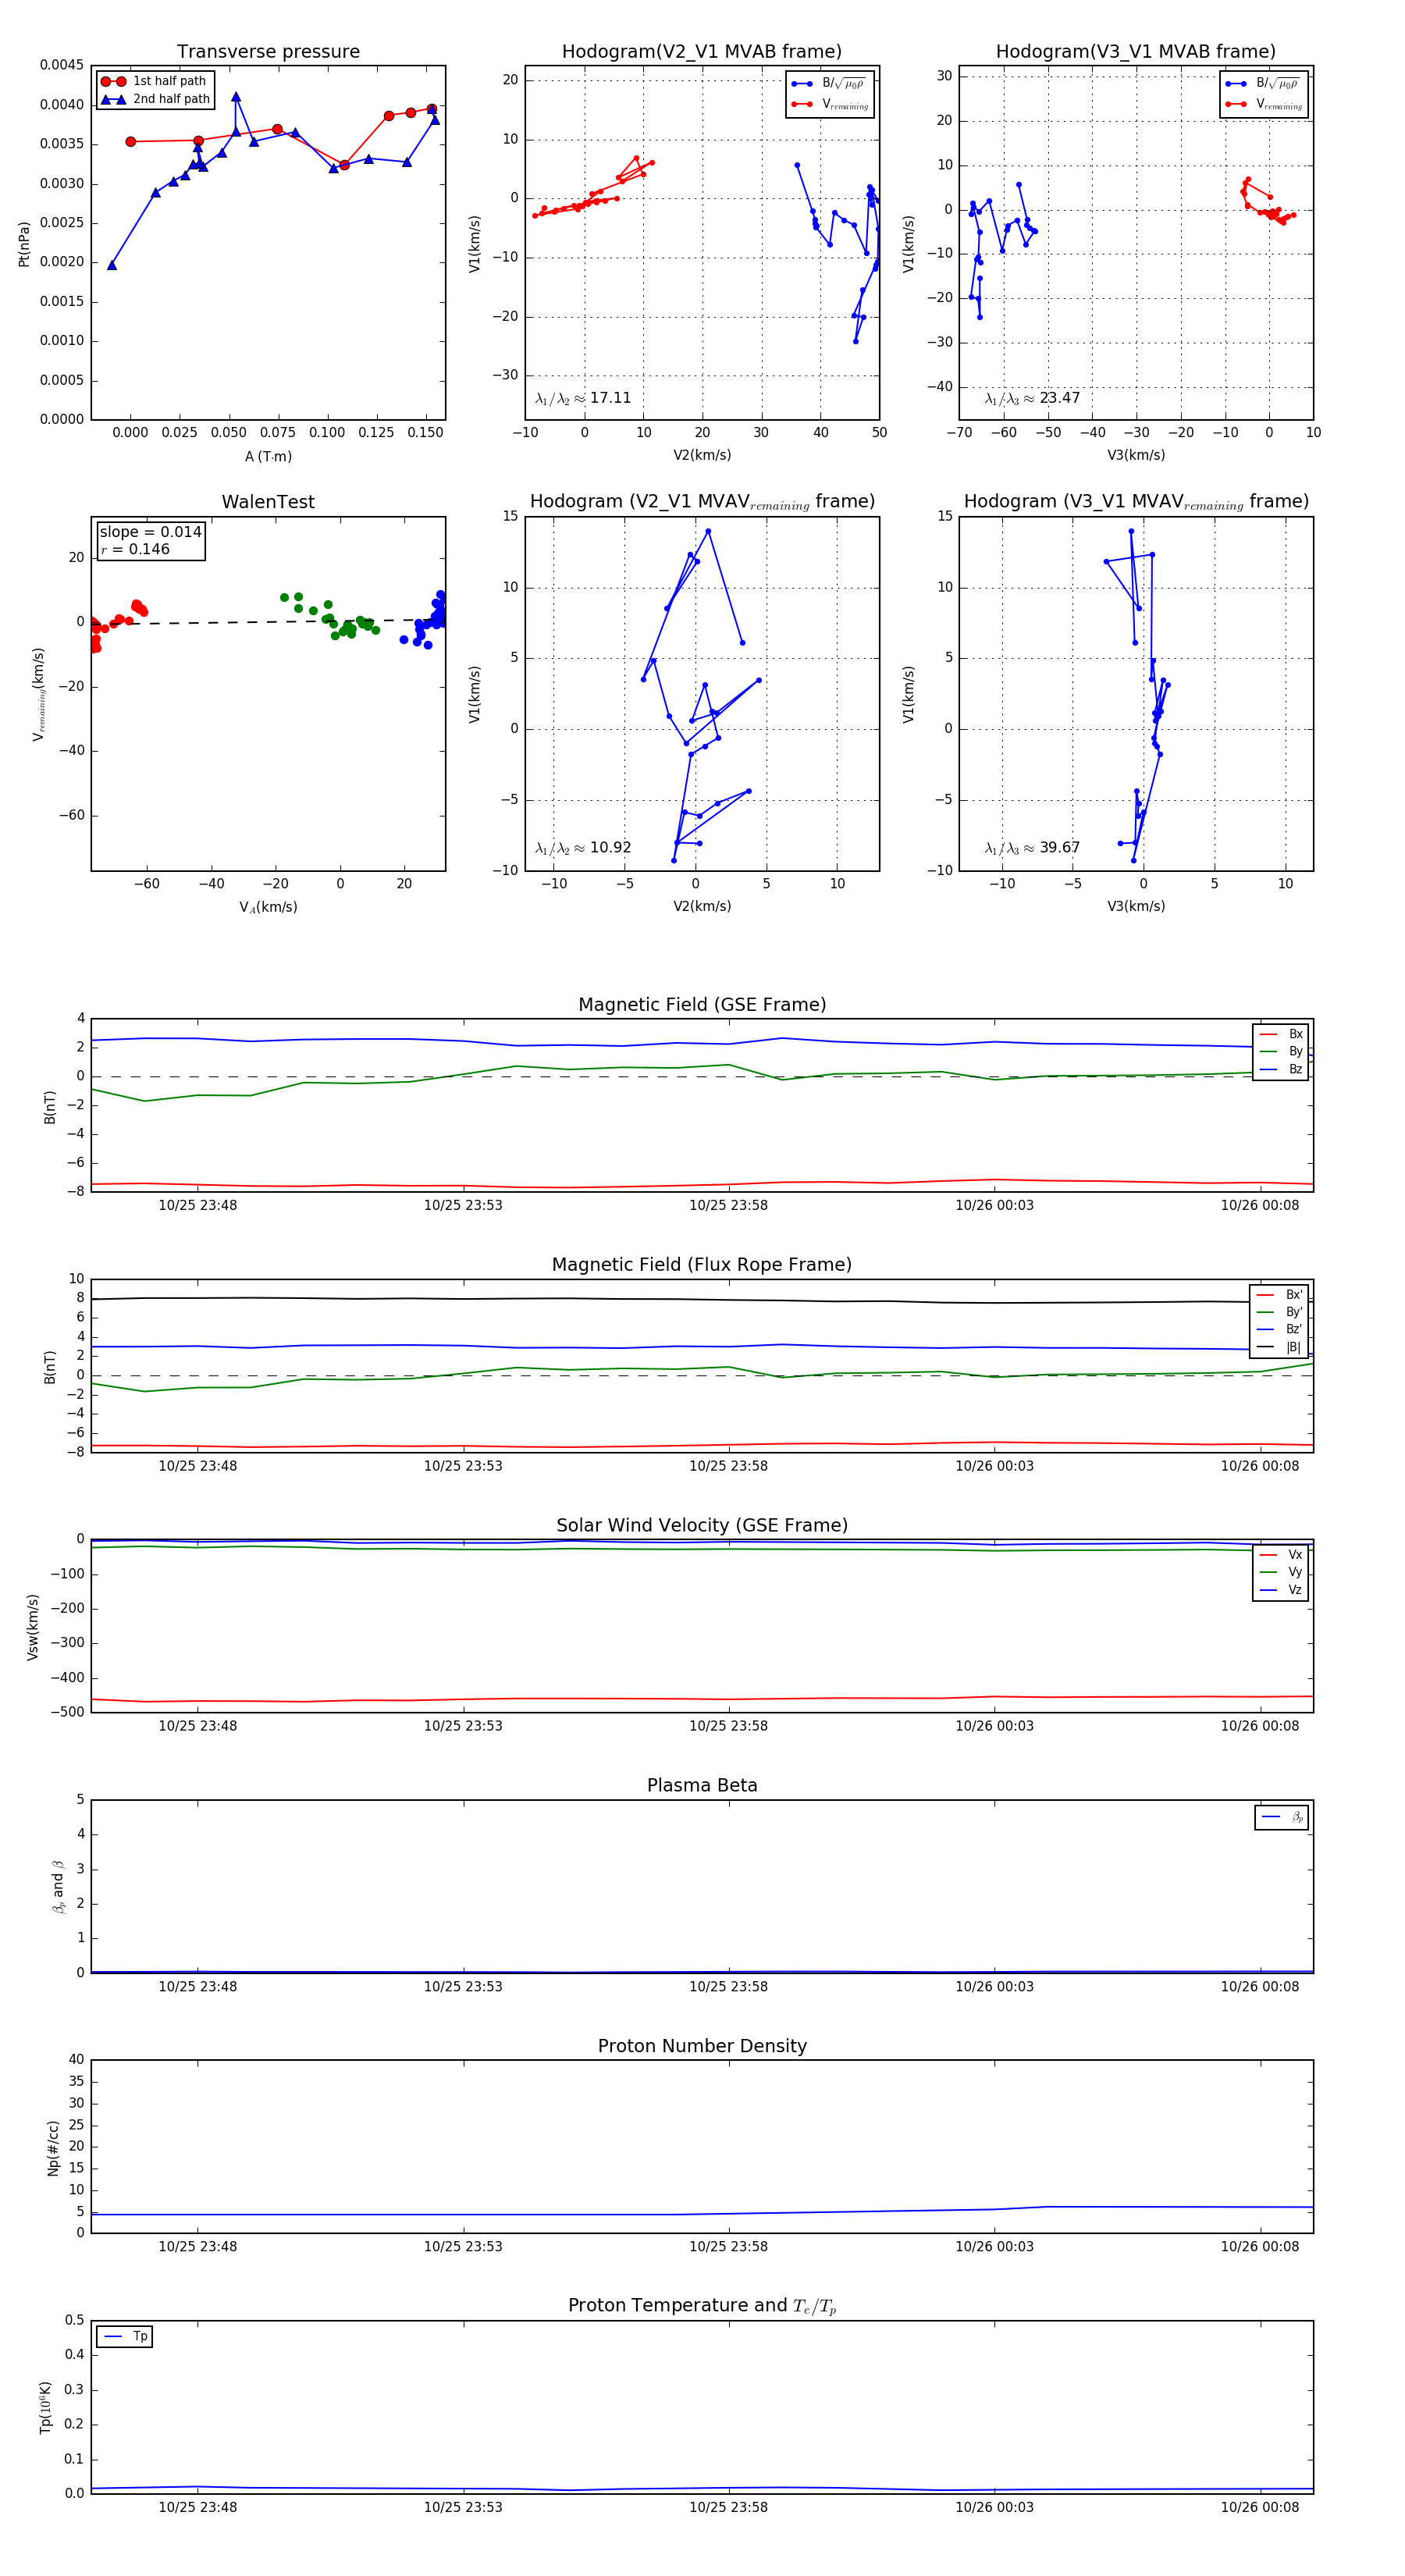Select '1st half path' legend entry

[154, 81]
